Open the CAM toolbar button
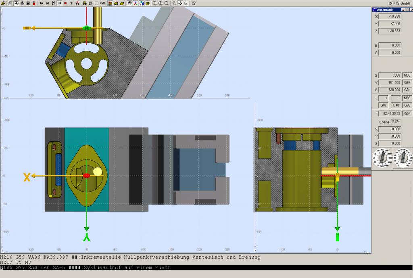 click(x=102, y=3)
